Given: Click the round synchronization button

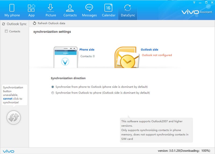Looking at the screenshot, I should (x=14, y=117).
